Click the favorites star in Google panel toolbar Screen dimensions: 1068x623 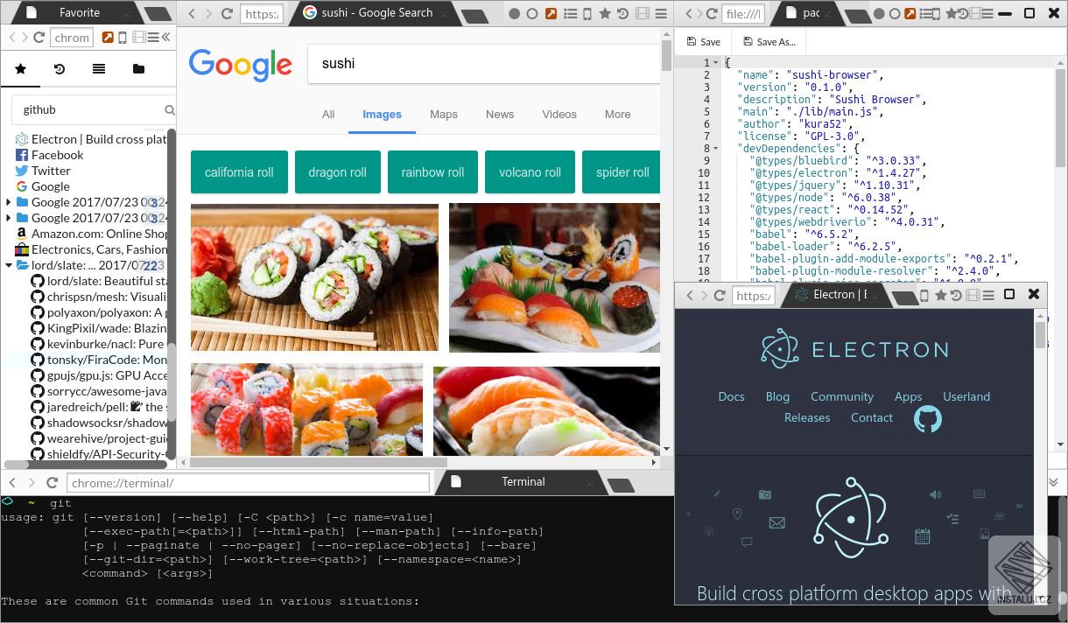(x=605, y=14)
